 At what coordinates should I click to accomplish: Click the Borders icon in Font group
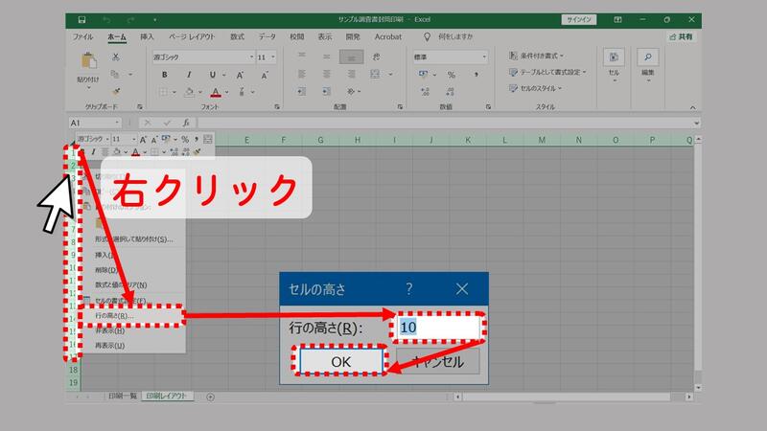163,91
